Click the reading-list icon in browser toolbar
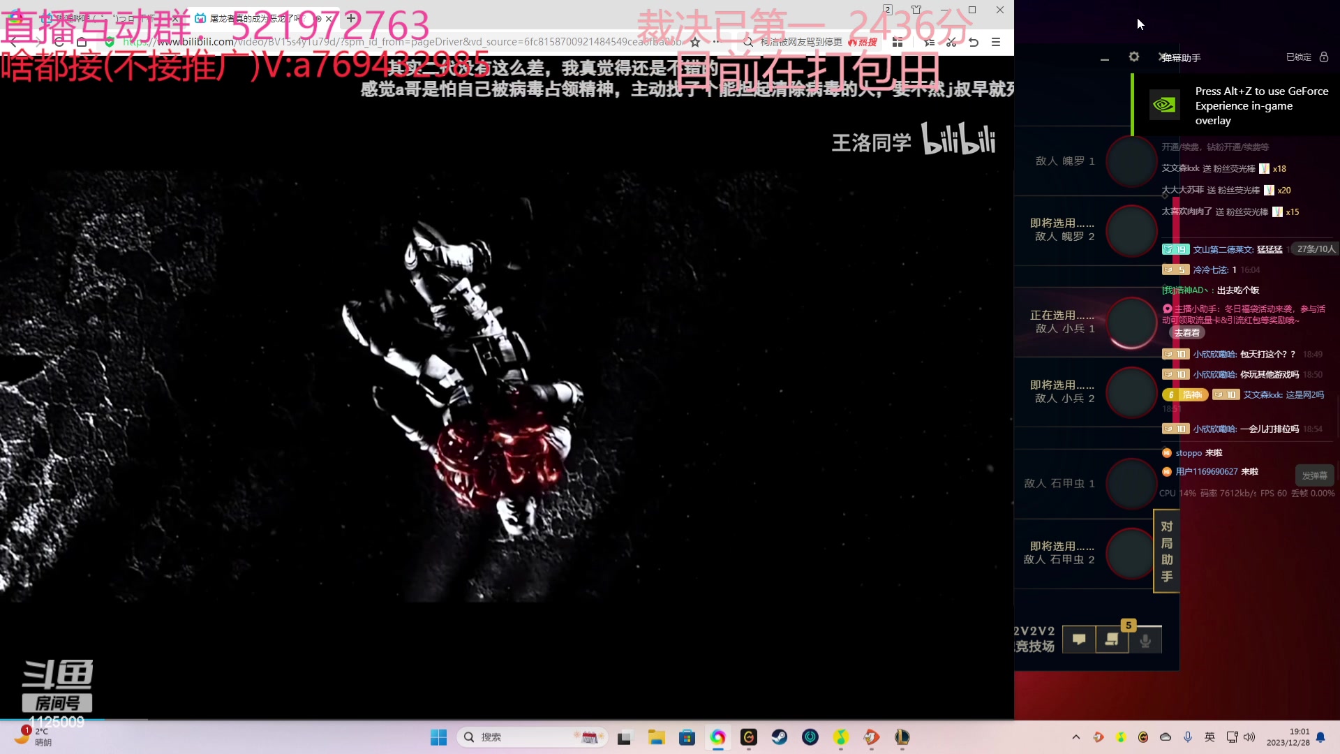Screen dimensions: 1340x754 [929, 42]
